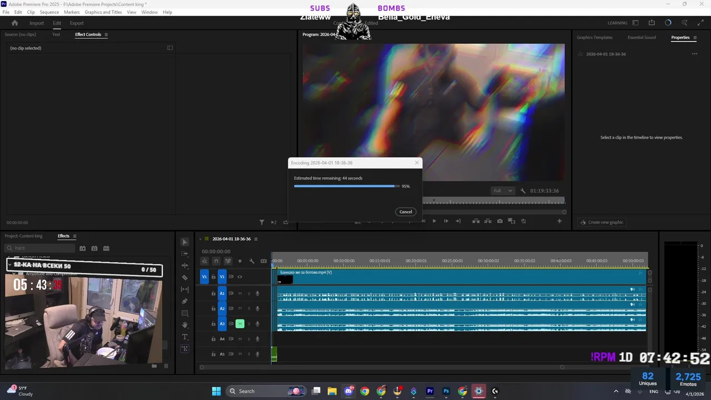Click the LEARNING workspace label
This screenshot has width=711, height=400.
click(617, 23)
